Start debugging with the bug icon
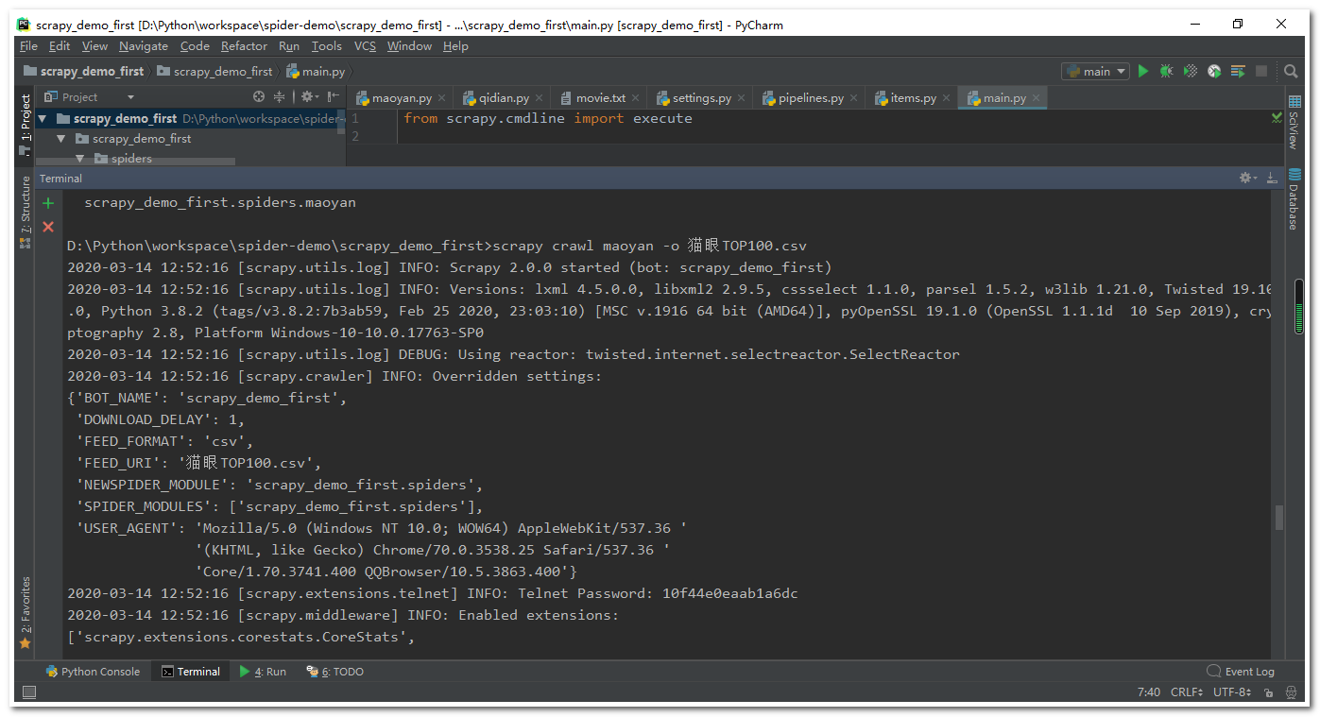Image resolution: width=1320 pixels, height=717 pixels. 1167,71
